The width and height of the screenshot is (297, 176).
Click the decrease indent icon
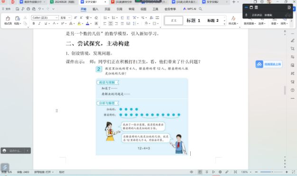pyautogui.click(x=122, y=18)
